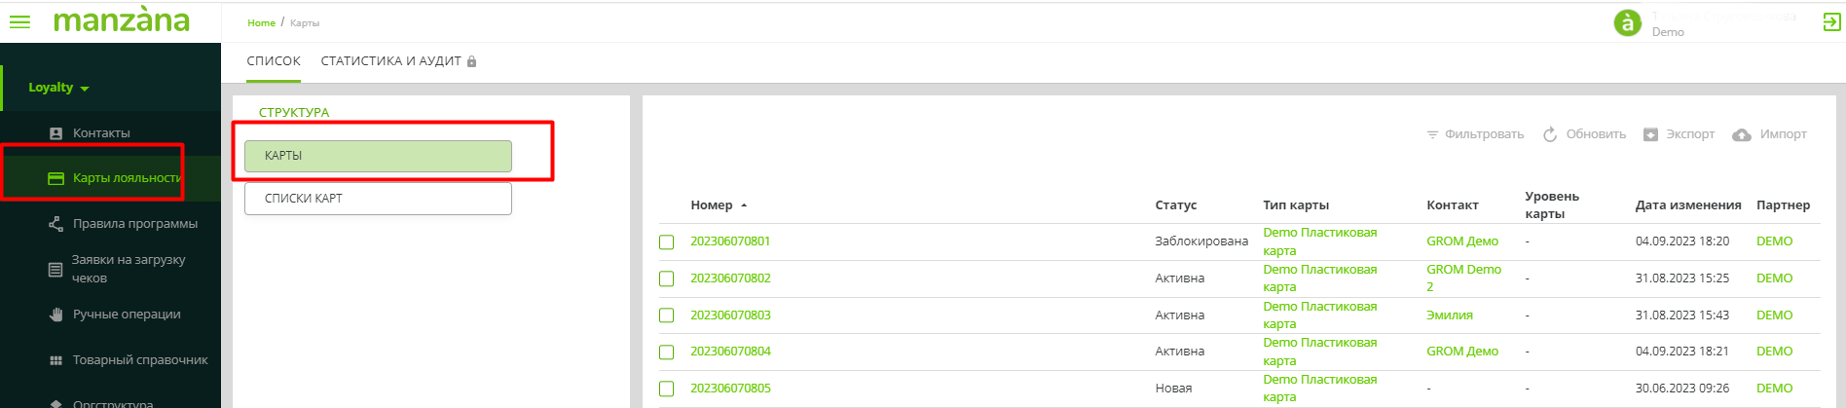Open Правила программы in sidebar

pos(134,224)
